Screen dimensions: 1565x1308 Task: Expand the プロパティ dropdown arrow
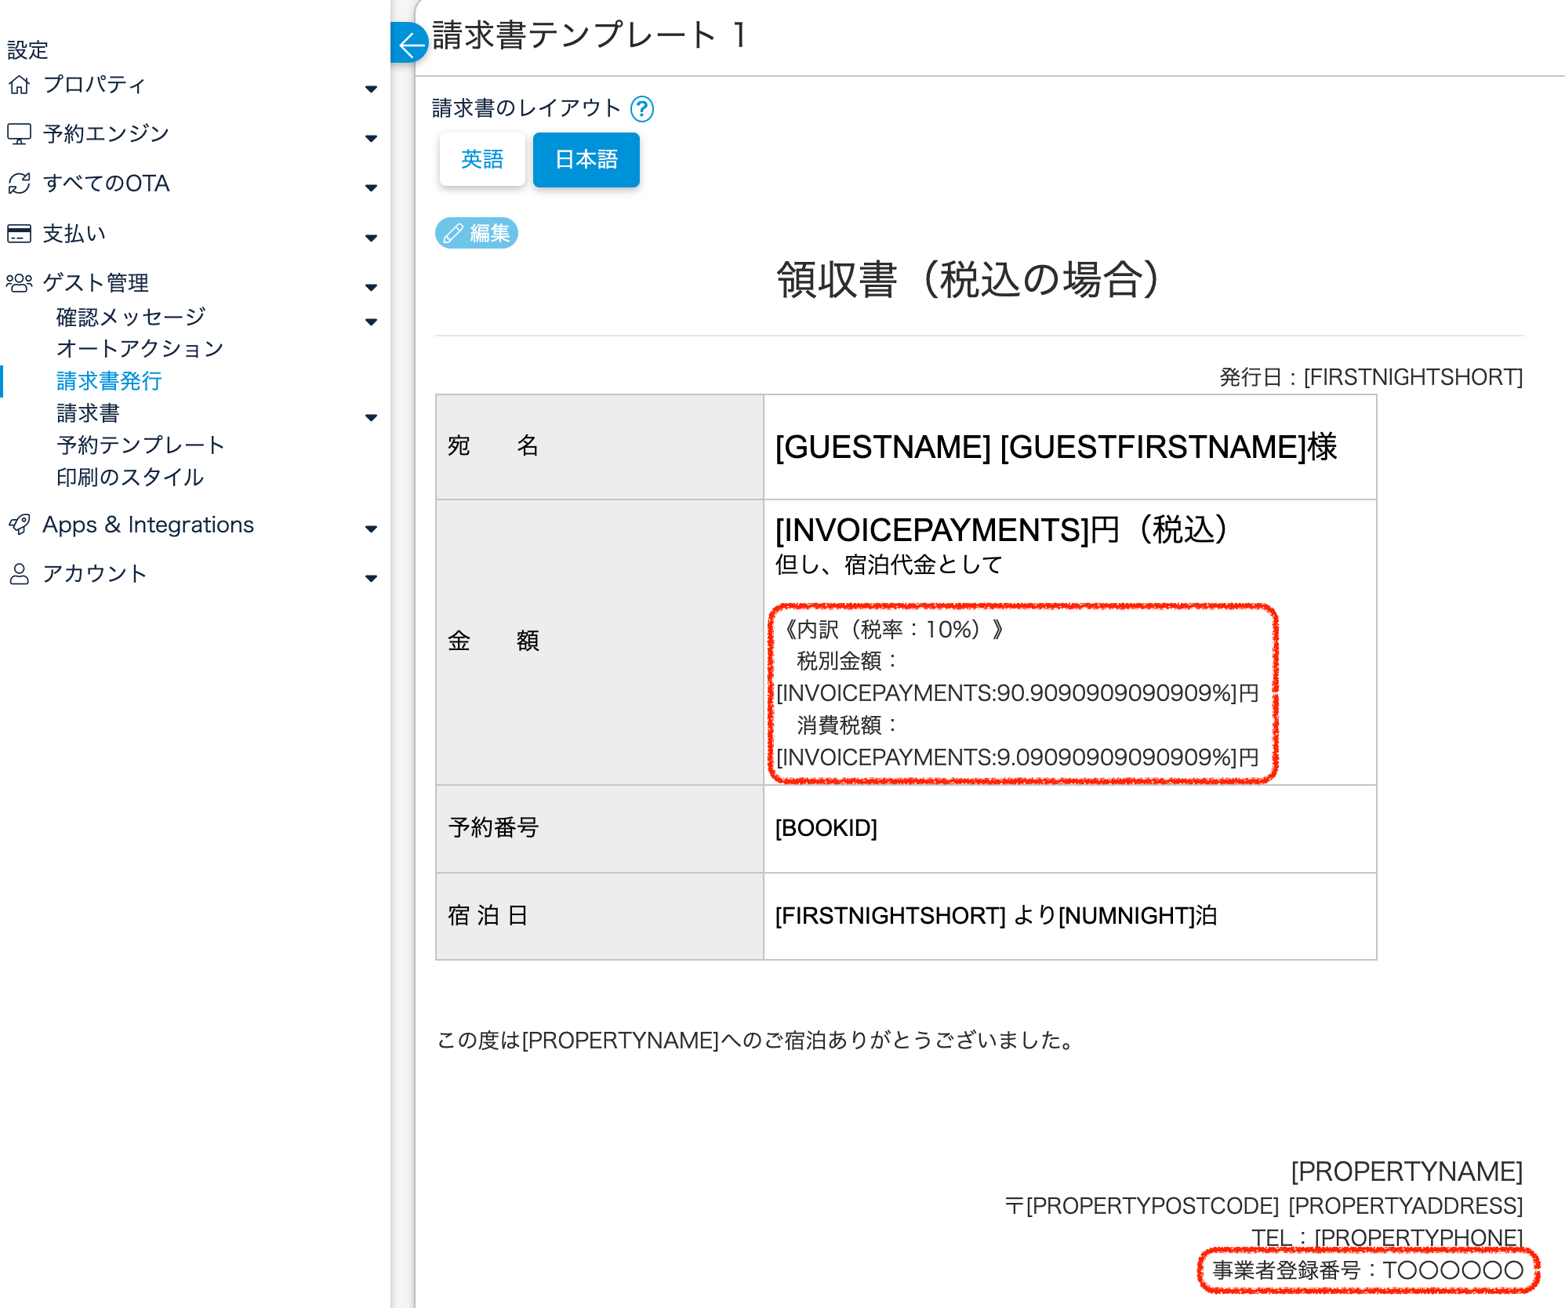tap(371, 89)
